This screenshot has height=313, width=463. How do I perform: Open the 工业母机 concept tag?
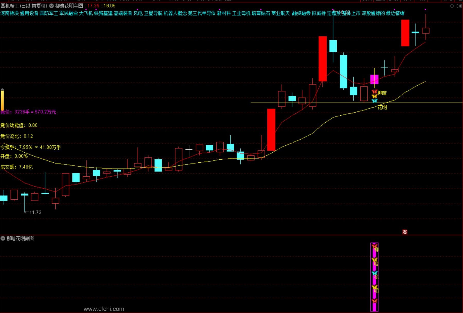[x=241, y=13]
